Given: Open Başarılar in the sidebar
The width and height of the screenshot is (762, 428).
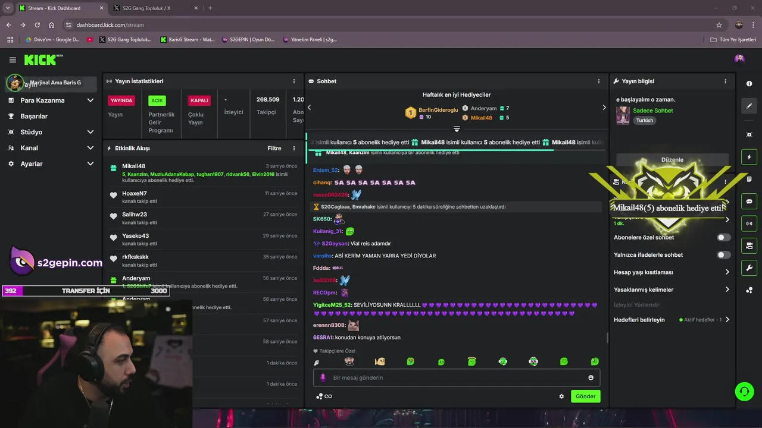Looking at the screenshot, I should point(51,117).
